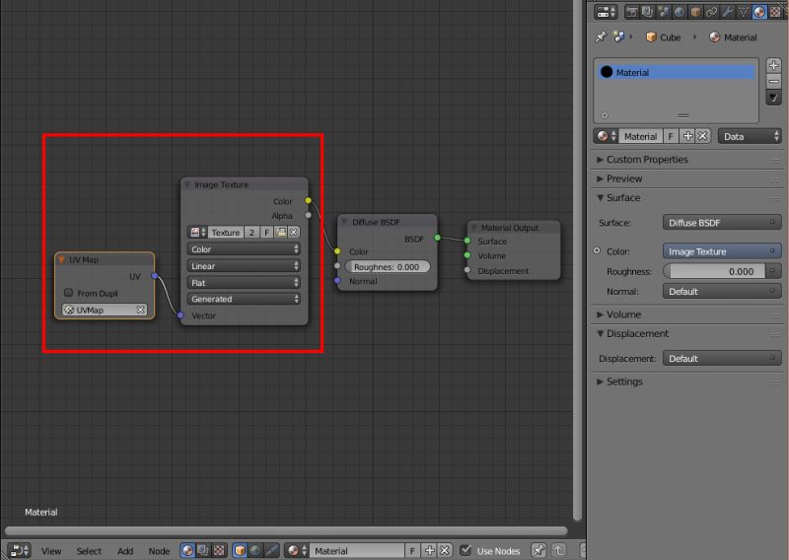Select Shader nodes tree type in header

pos(187,550)
